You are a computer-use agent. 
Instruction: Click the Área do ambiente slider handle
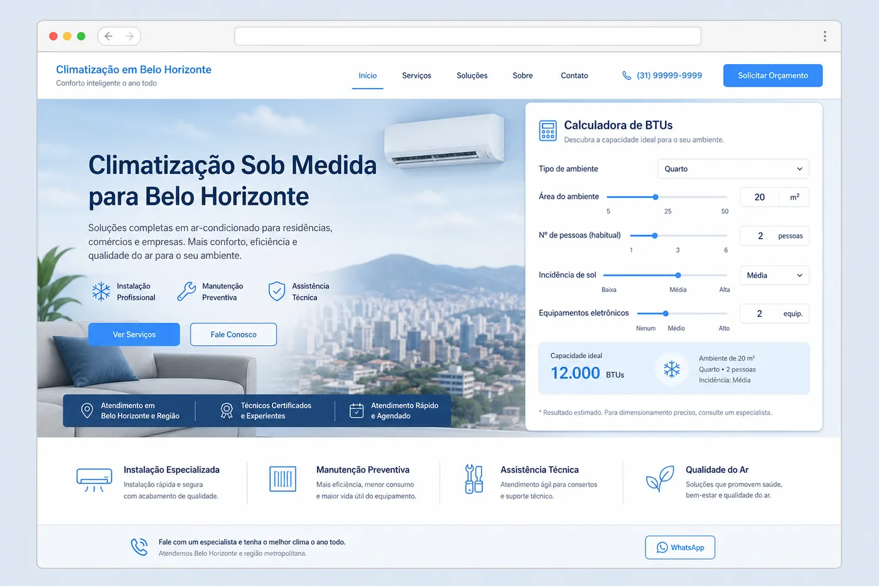[x=655, y=197]
